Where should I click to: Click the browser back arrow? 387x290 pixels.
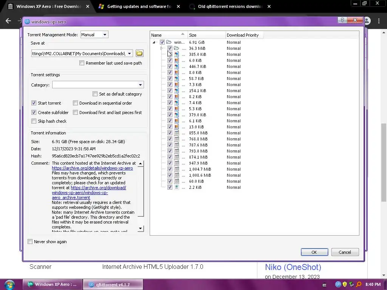[8, 21]
